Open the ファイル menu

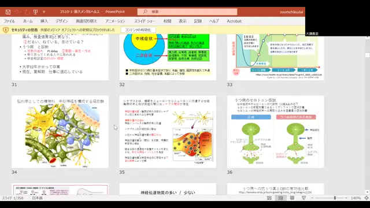[x=9, y=21]
